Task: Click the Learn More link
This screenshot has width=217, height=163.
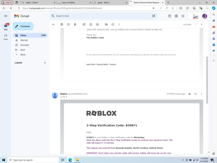Action: (91, 64)
